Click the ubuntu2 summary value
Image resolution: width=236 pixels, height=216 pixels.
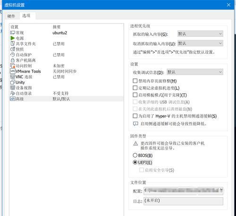click(x=60, y=33)
